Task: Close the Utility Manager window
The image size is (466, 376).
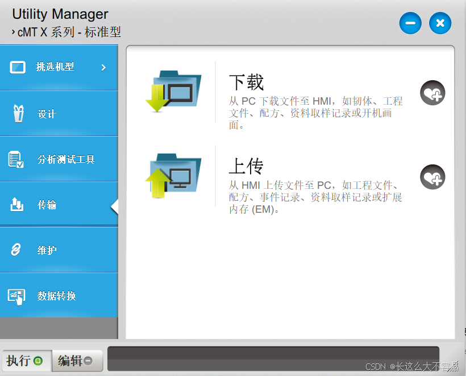Action: (x=440, y=23)
